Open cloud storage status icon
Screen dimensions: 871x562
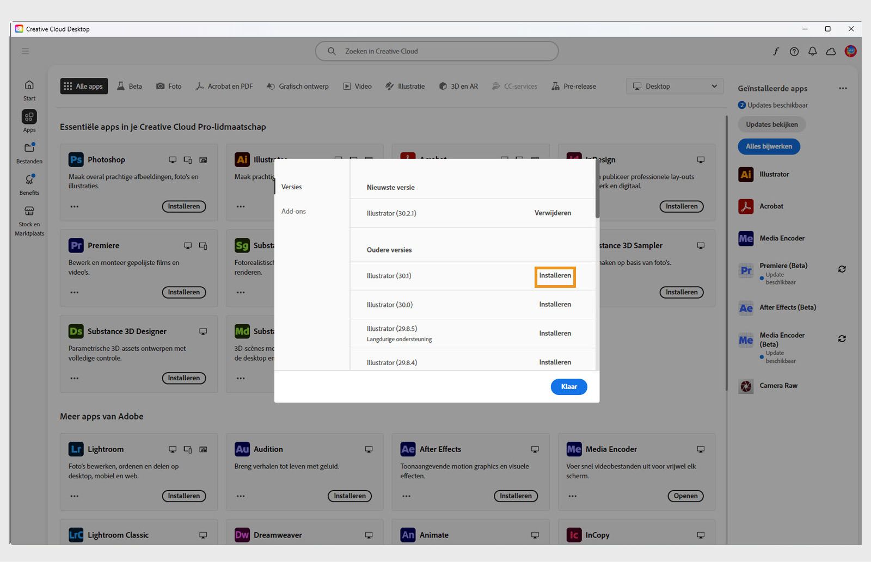831,51
